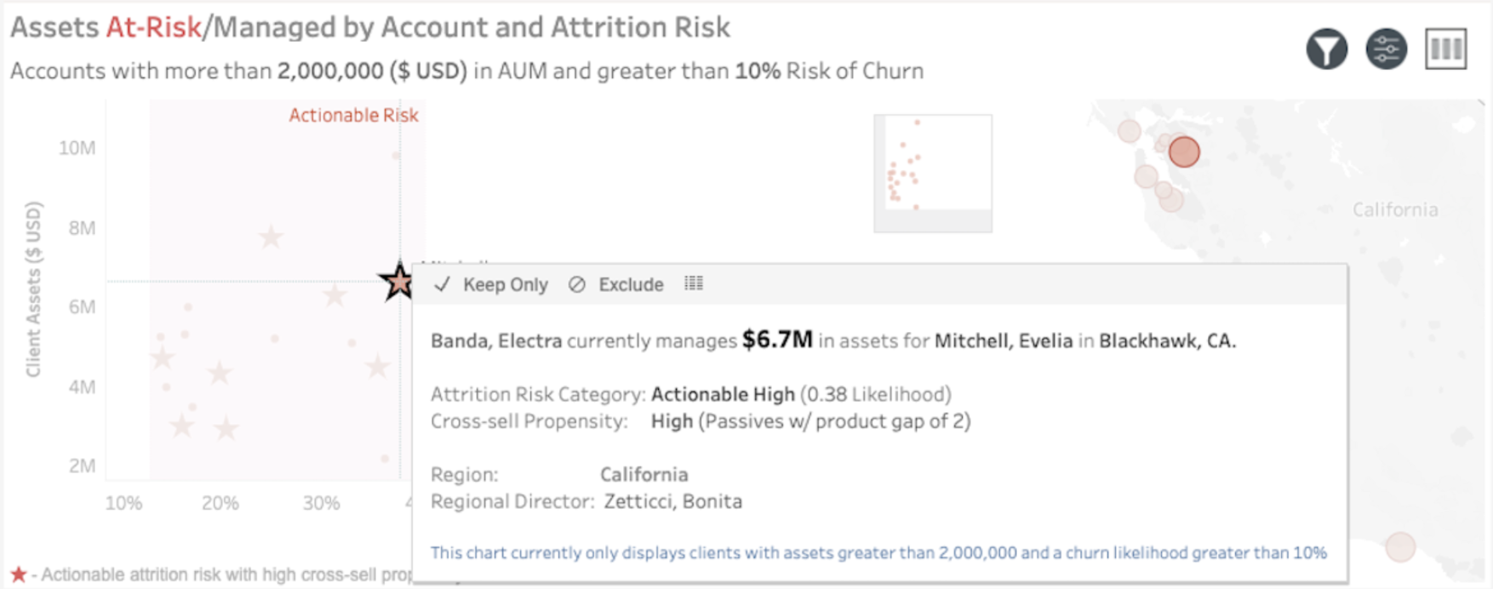Open the sliders settings icon
This screenshot has width=1493, height=589.
tap(1386, 49)
